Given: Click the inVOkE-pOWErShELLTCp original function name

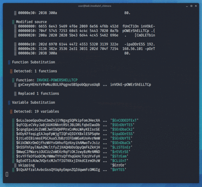Looking at the screenshot, I should [131, 85].
